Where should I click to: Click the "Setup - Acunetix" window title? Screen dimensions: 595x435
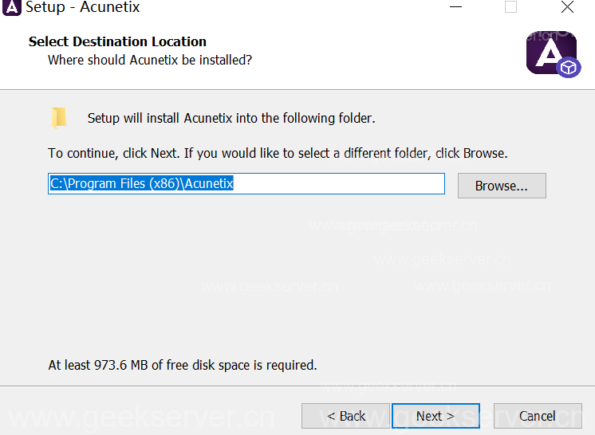pyautogui.click(x=83, y=8)
